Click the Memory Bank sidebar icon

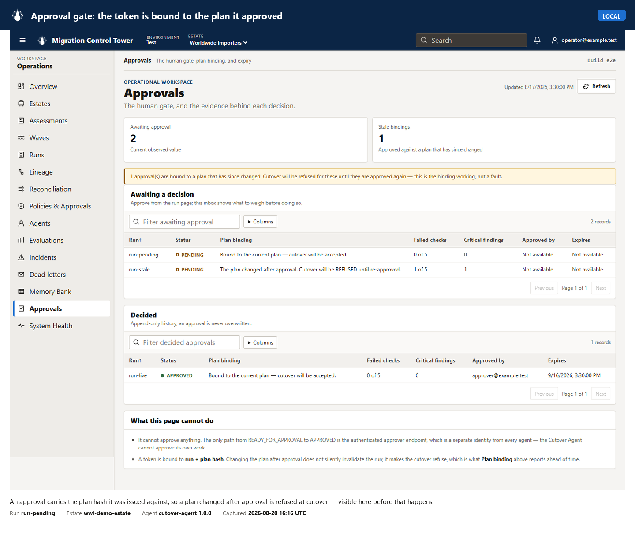pyautogui.click(x=21, y=292)
